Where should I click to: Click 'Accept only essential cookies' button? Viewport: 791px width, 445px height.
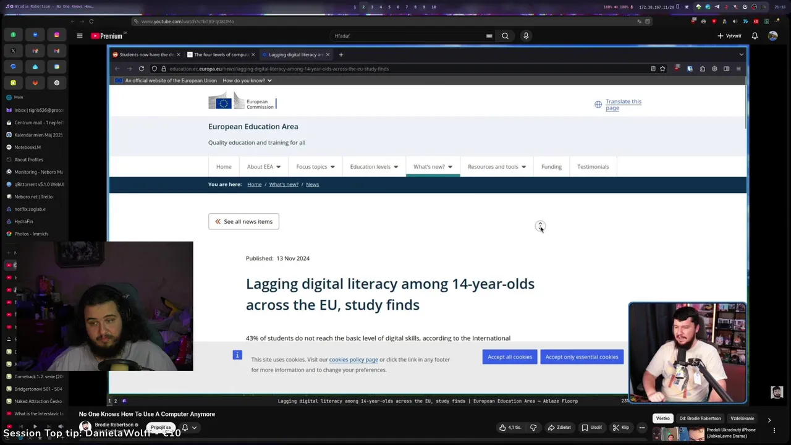pyautogui.click(x=582, y=357)
